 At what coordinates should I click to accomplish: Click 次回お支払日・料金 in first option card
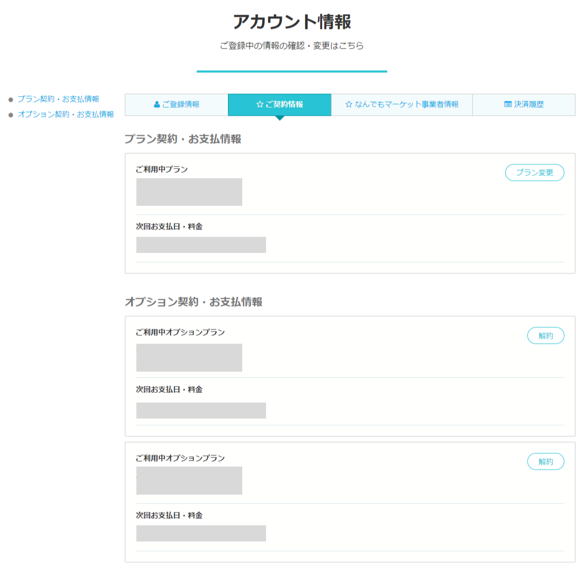169,389
